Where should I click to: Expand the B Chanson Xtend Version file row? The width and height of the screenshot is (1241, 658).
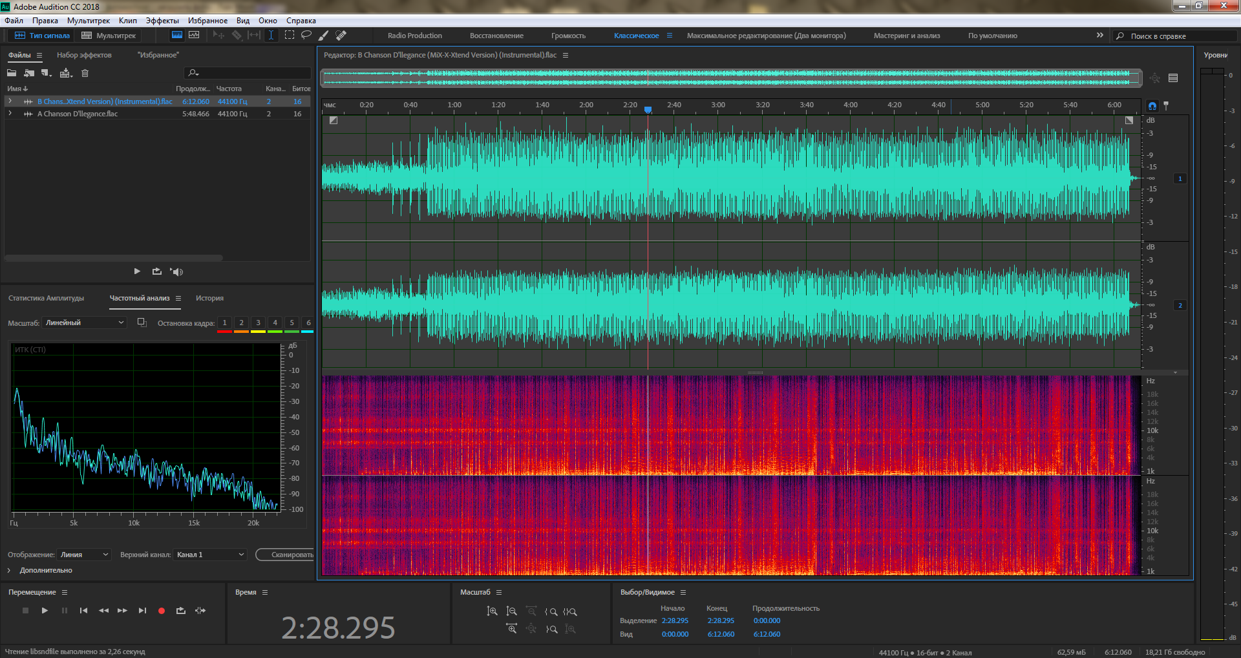coord(10,101)
